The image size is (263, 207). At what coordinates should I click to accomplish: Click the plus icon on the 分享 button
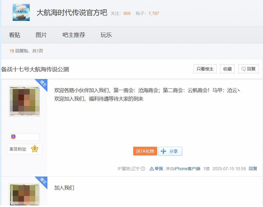(163, 151)
